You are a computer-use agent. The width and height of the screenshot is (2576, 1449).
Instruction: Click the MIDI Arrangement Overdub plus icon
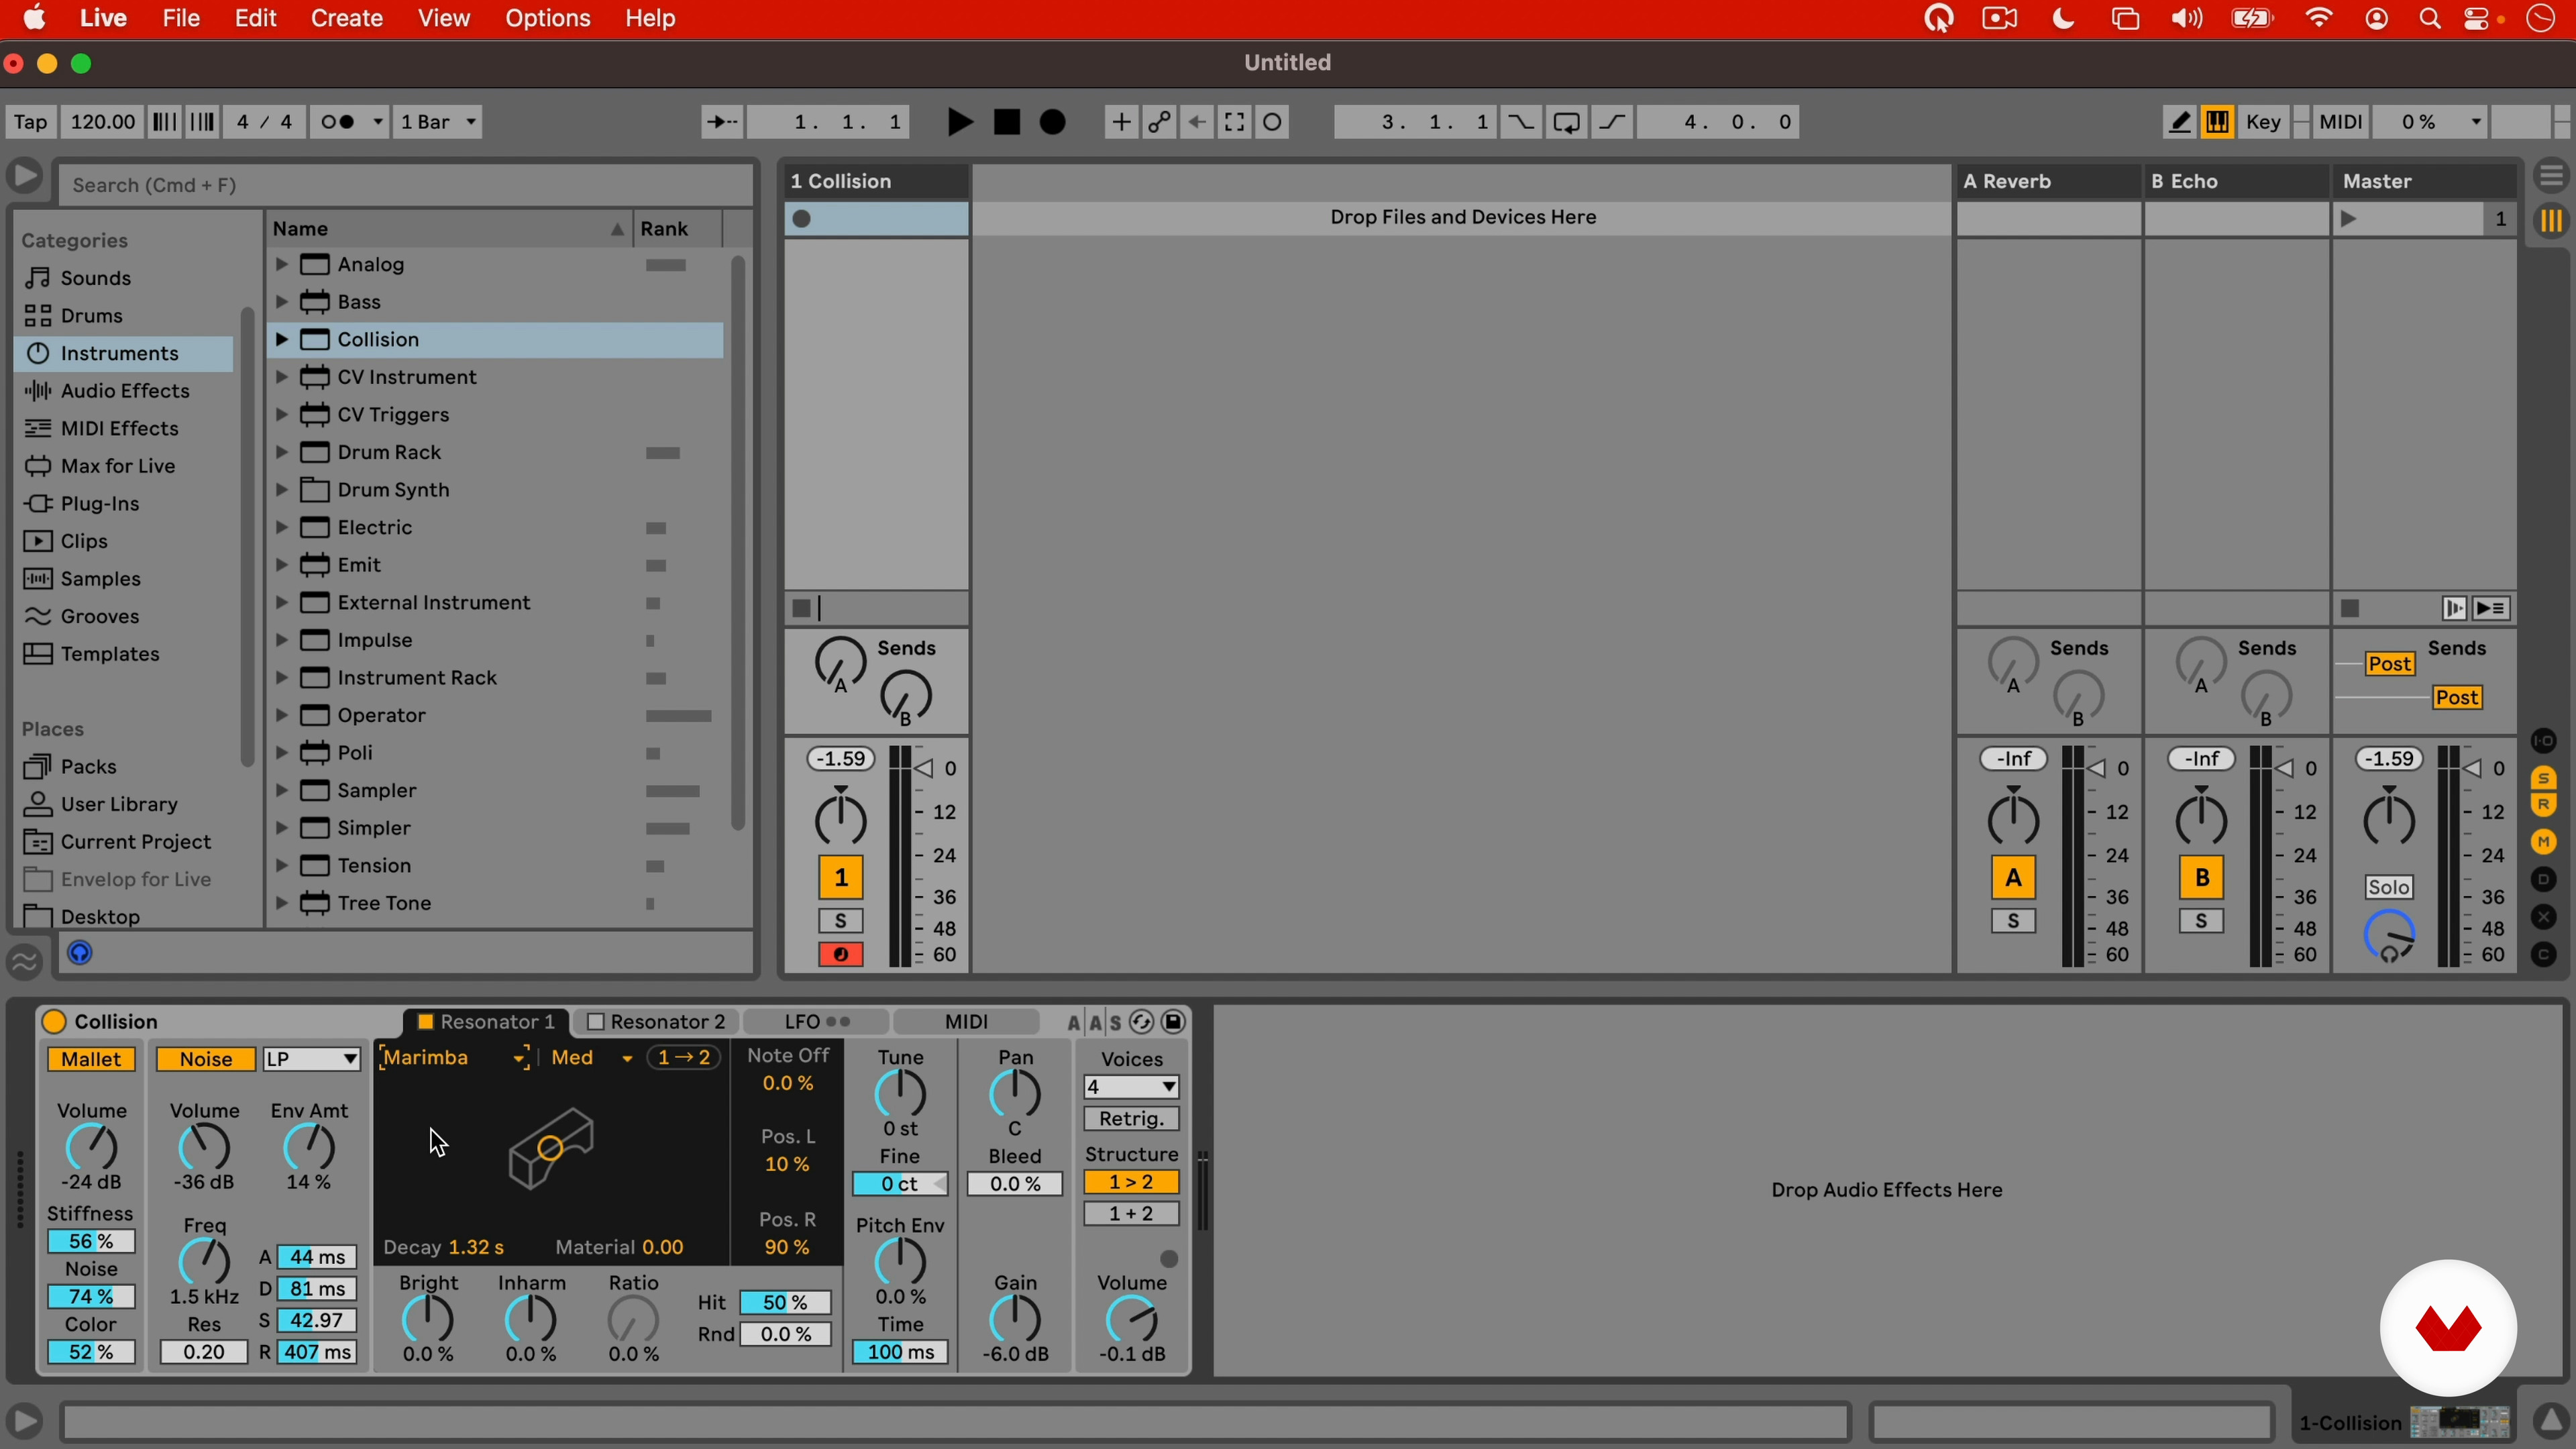click(1121, 122)
